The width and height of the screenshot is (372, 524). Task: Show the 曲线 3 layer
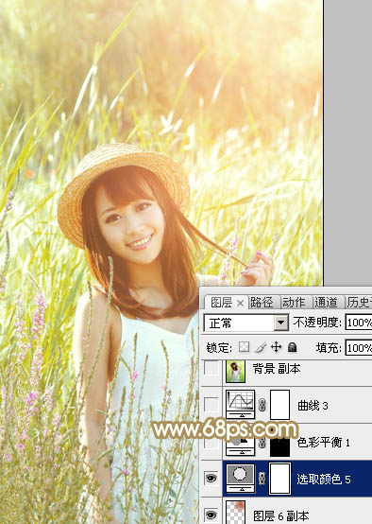(x=211, y=405)
